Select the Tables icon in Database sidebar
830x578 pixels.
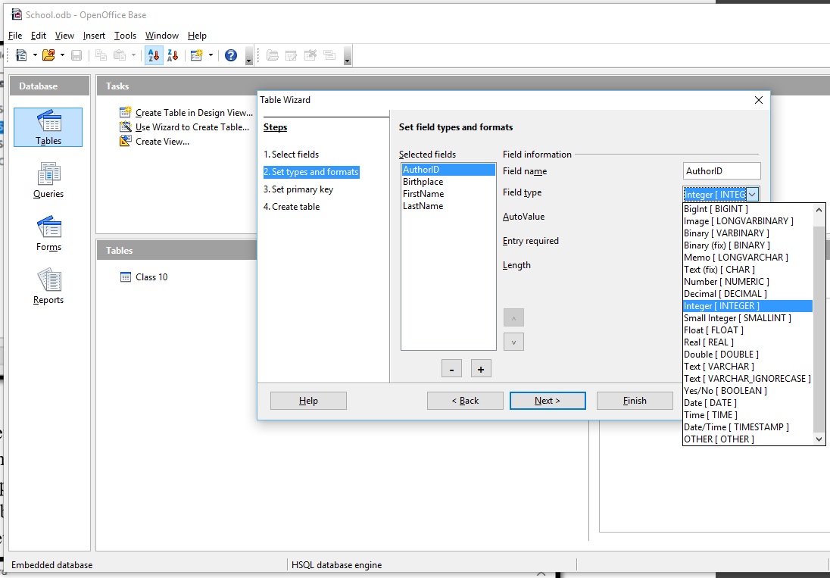pyautogui.click(x=48, y=127)
